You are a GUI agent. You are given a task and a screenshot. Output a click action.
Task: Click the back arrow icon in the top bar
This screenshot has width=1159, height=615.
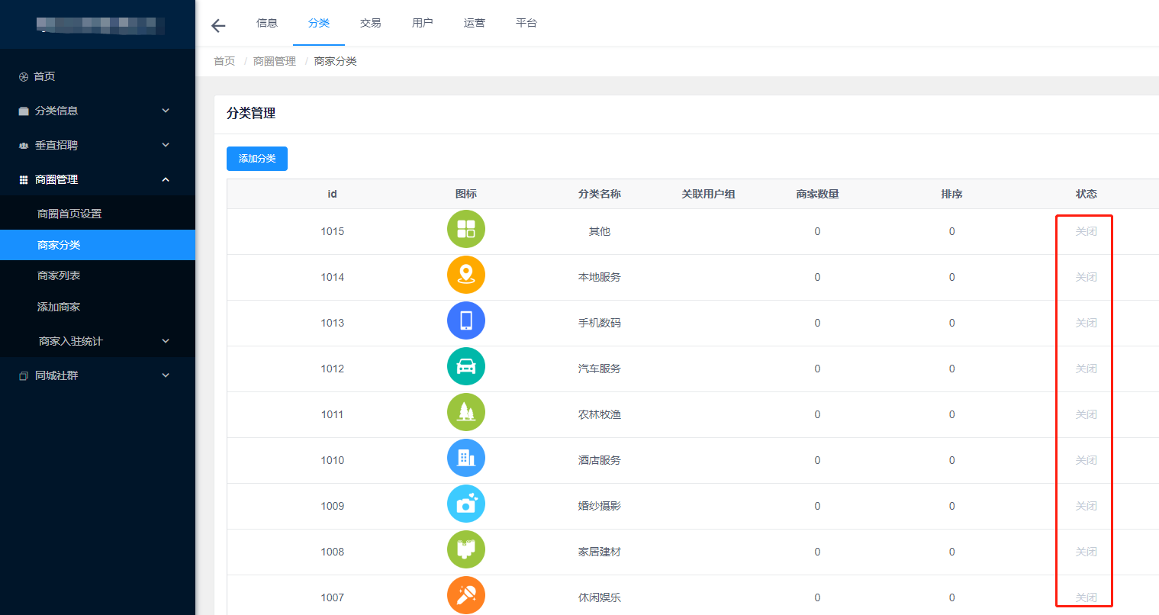pyautogui.click(x=218, y=26)
